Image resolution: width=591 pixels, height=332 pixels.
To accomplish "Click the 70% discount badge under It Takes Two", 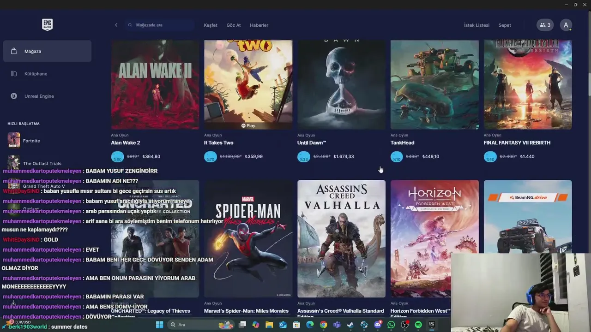I will click(x=211, y=157).
